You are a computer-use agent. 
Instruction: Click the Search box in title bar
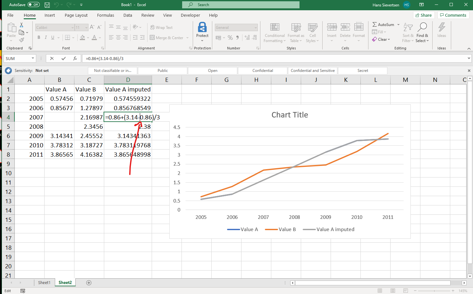pyautogui.click(x=241, y=5)
